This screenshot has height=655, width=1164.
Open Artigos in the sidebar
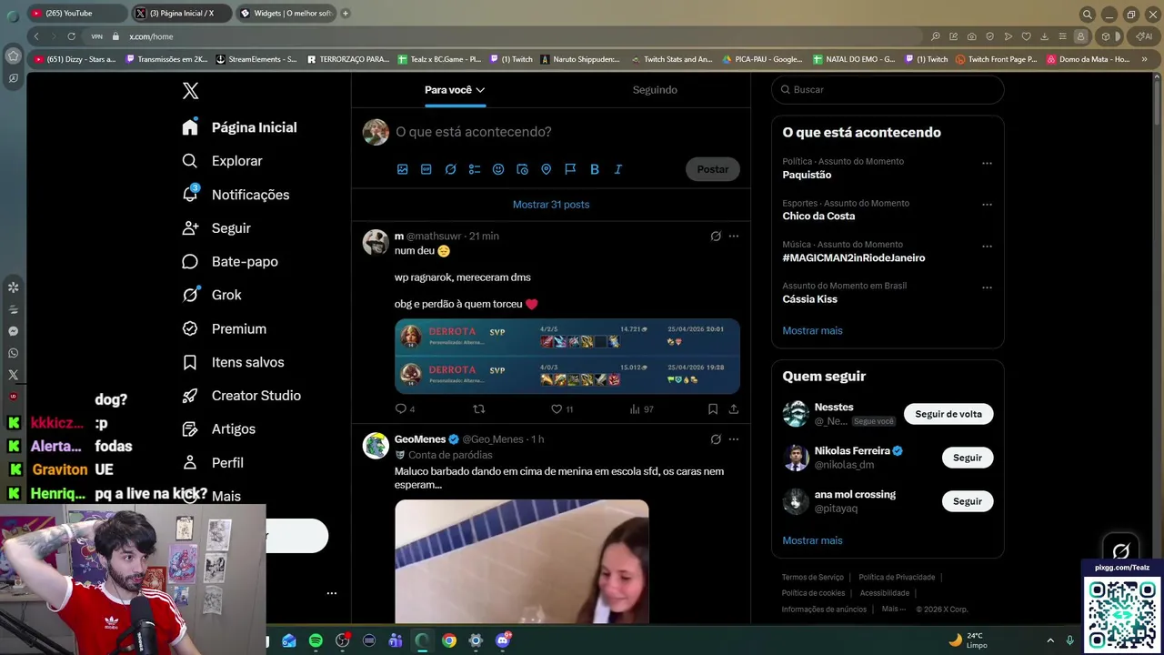point(218,429)
